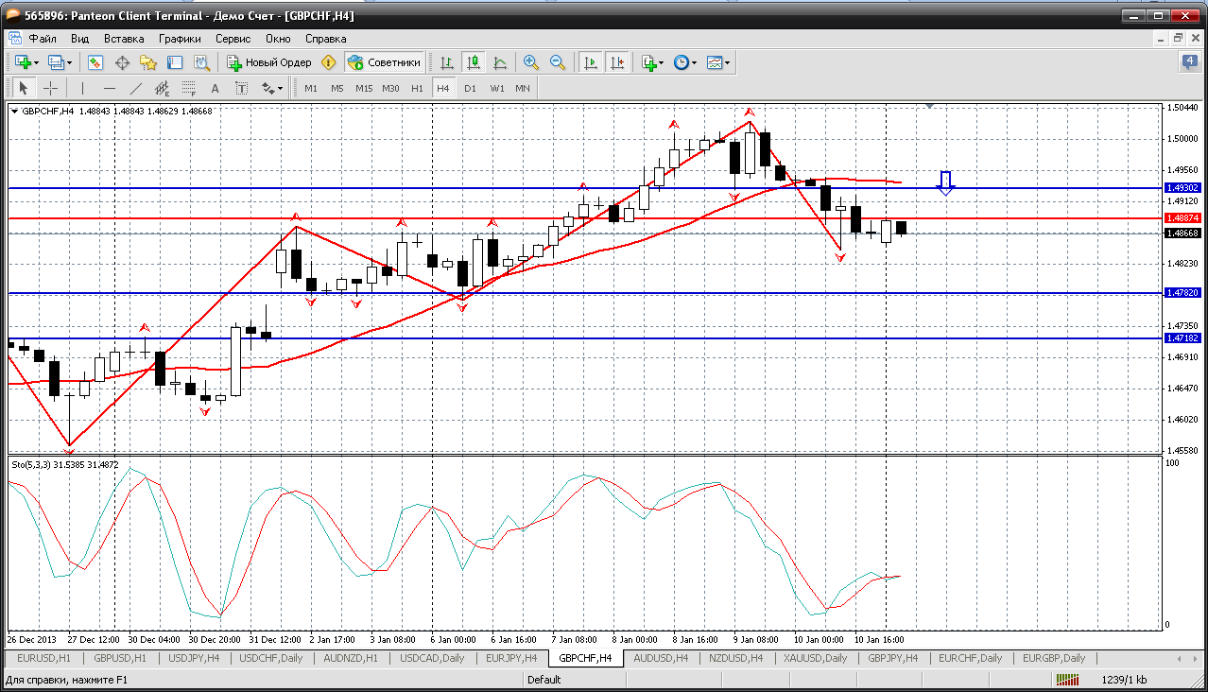
Task: Switch to the XAUUSD,Daily chart tab
Action: [x=815, y=658]
